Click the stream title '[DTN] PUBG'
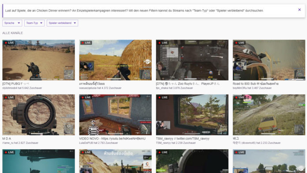Viewport: 307px width, 173px height. coord(16,84)
